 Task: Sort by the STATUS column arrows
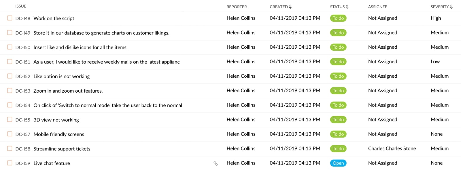[347, 7]
